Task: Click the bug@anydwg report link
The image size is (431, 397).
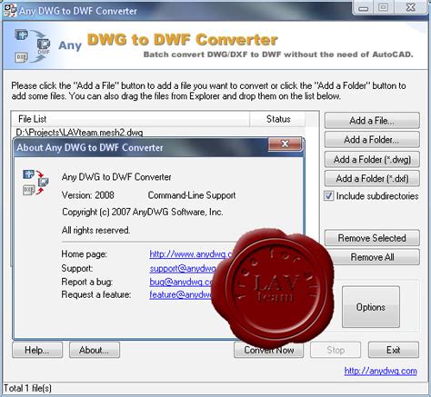Action: pos(181,282)
